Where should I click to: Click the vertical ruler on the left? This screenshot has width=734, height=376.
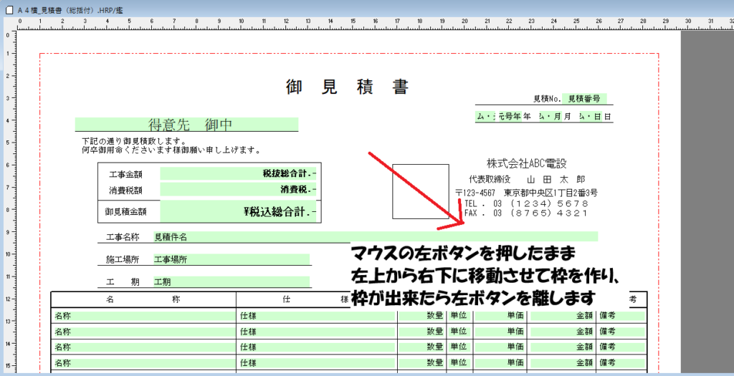pyautogui.click(x=9, y=202)
